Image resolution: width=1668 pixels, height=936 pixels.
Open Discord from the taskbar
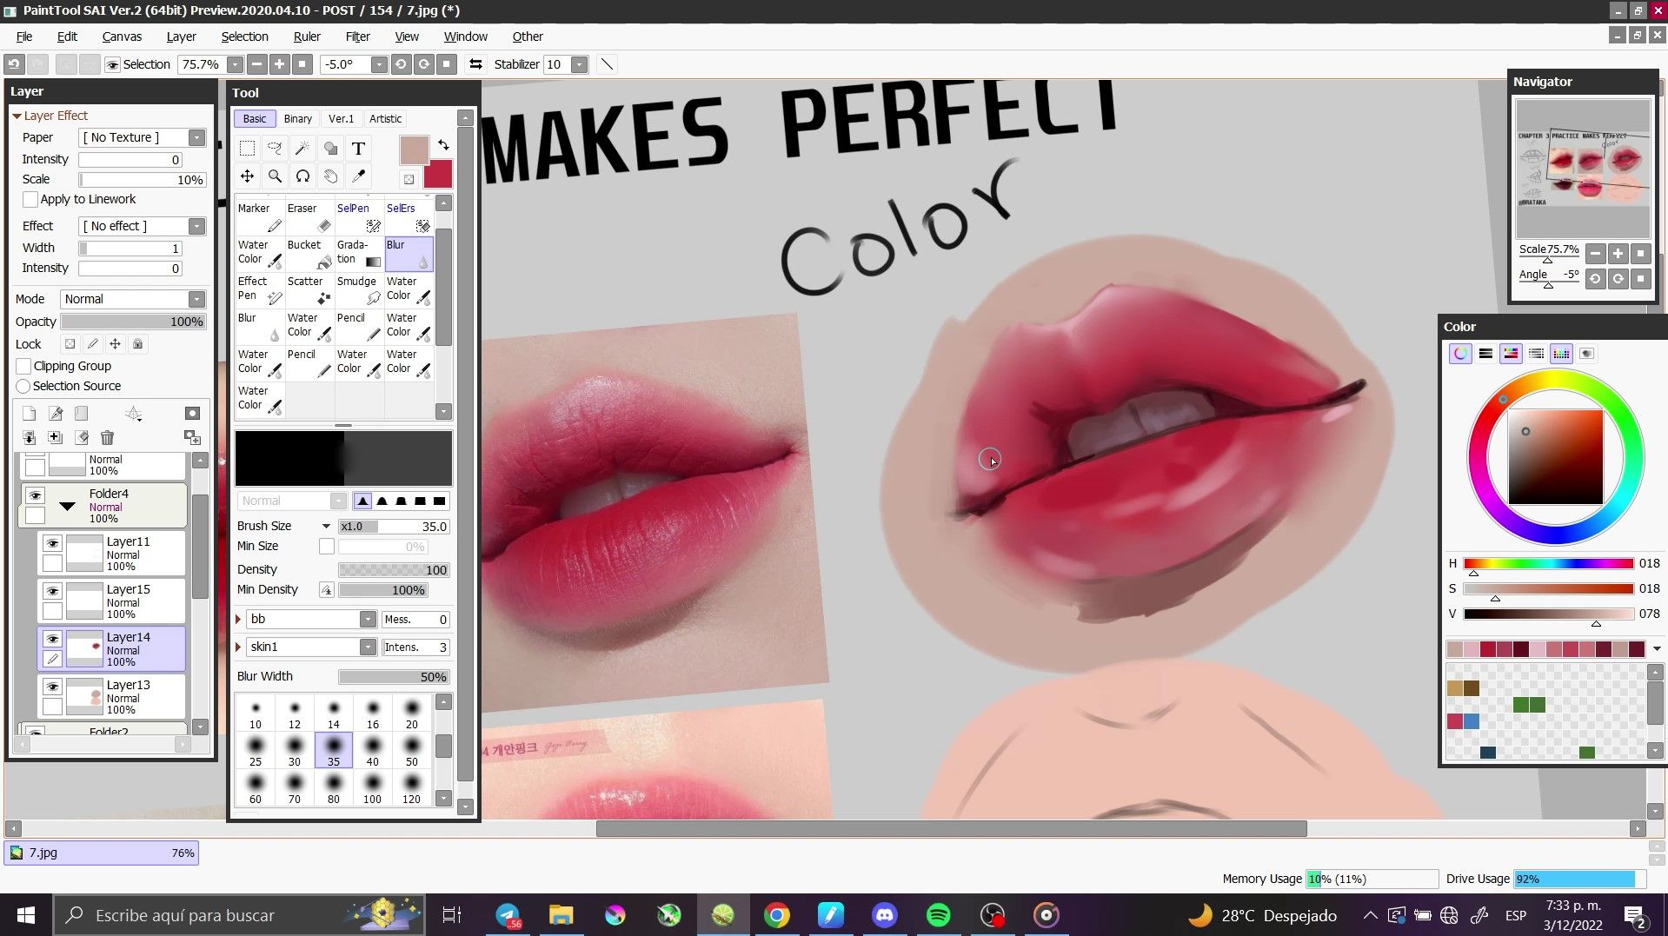pyautogui.click(x=884, y=915)
